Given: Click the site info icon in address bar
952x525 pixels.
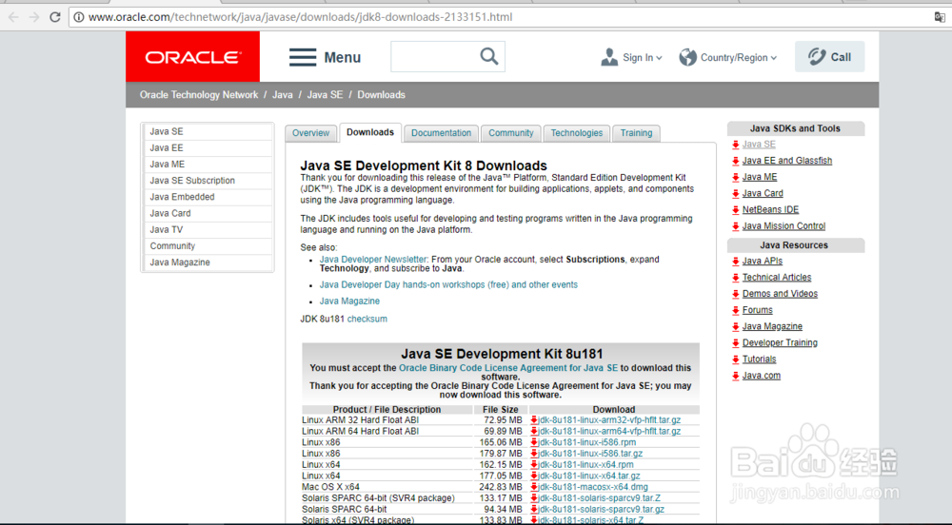Looking at the screenshot, I should (79, 17).
